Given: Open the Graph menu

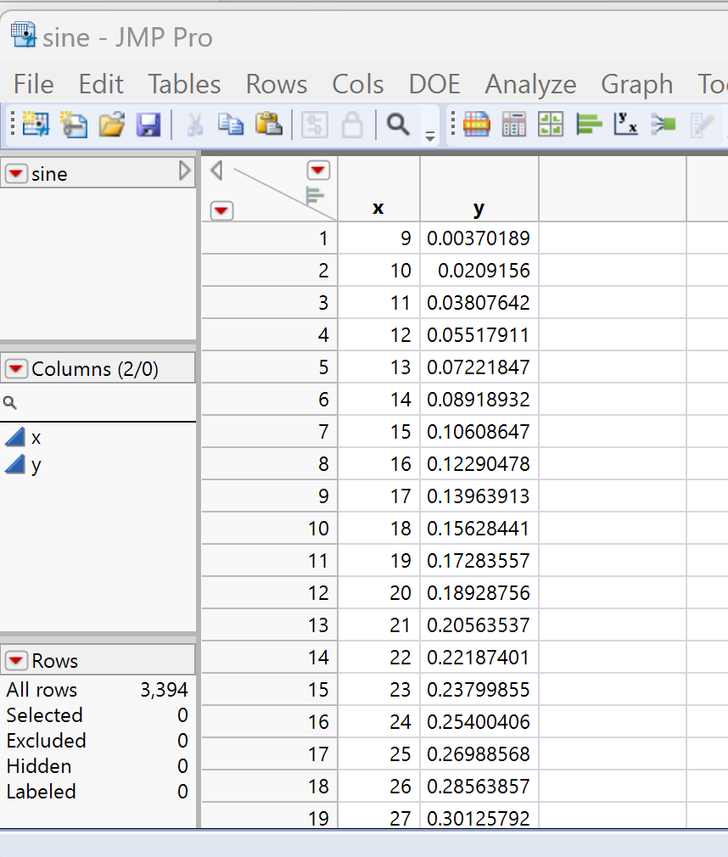Looking at the screenshot, I should pyautogui.click(x=637, y=84).
